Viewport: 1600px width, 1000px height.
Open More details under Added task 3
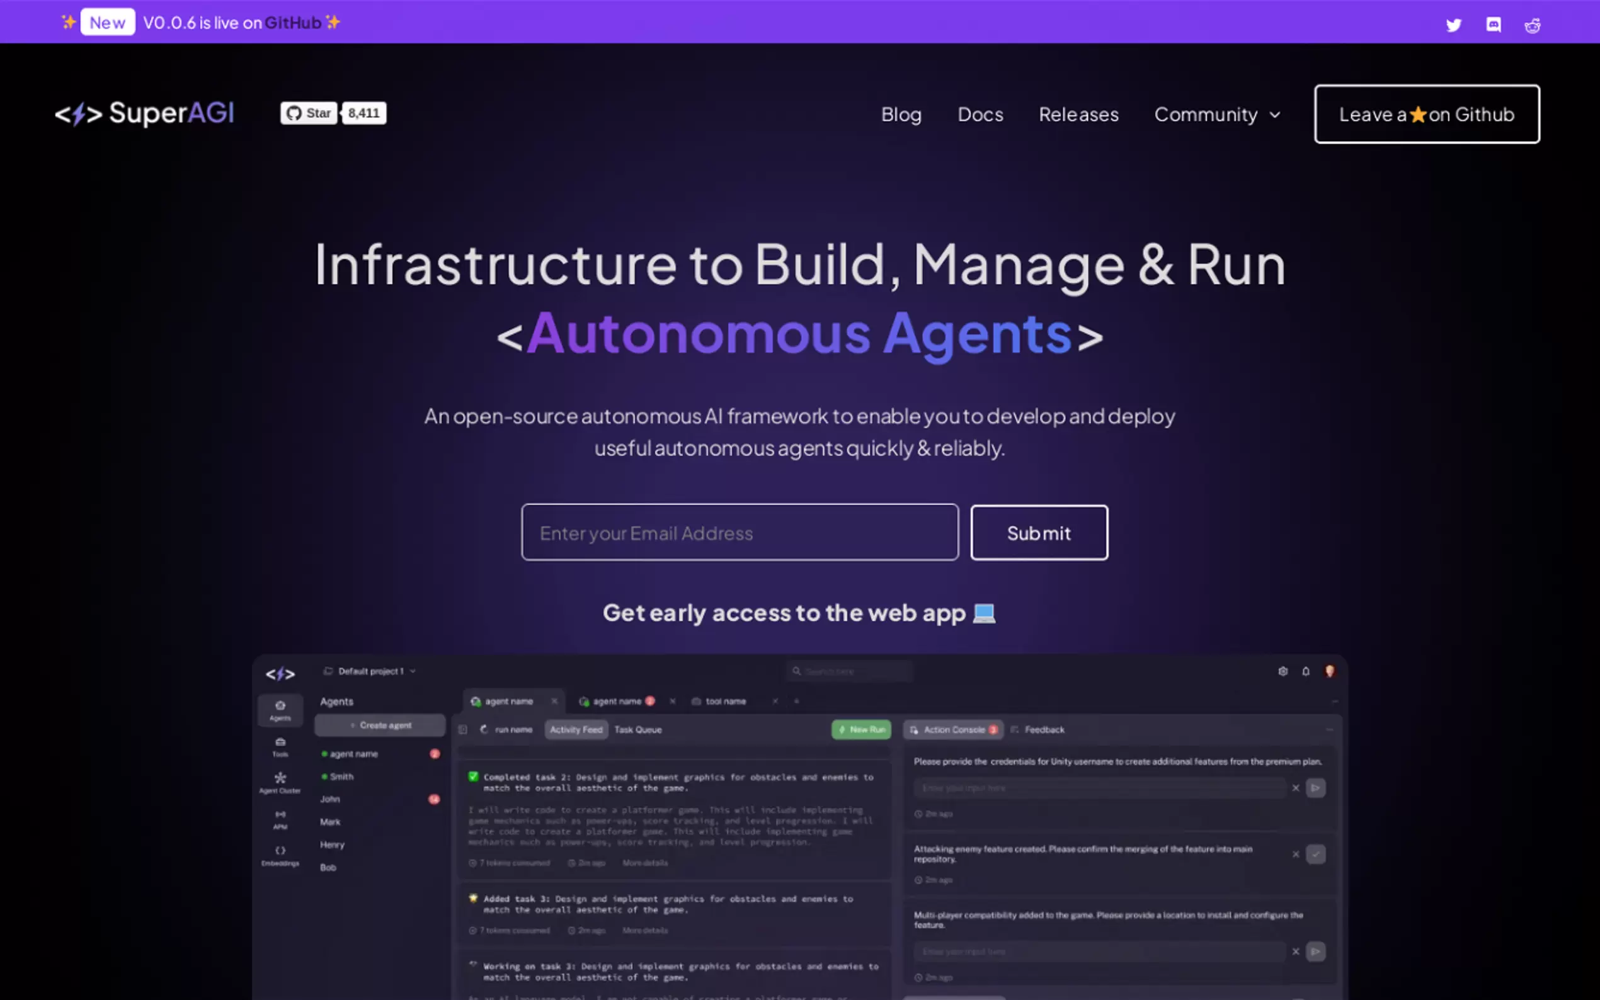tap(645, 931)
